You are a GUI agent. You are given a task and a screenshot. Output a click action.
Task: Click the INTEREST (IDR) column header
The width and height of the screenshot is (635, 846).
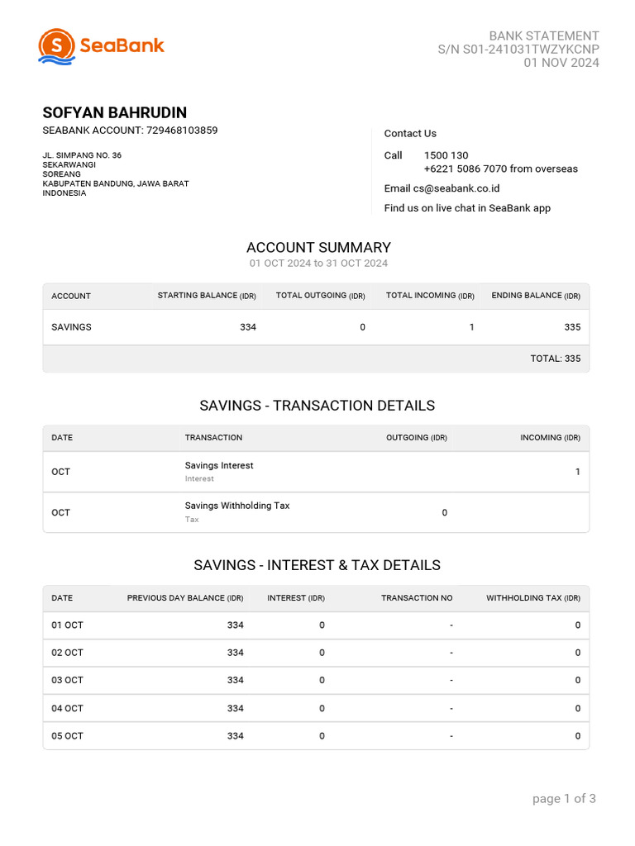[x=296, y=598]
